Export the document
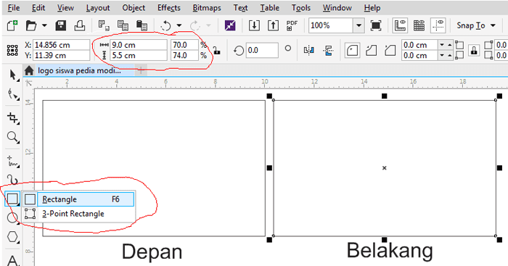The image size is (508, 266). 273,25
